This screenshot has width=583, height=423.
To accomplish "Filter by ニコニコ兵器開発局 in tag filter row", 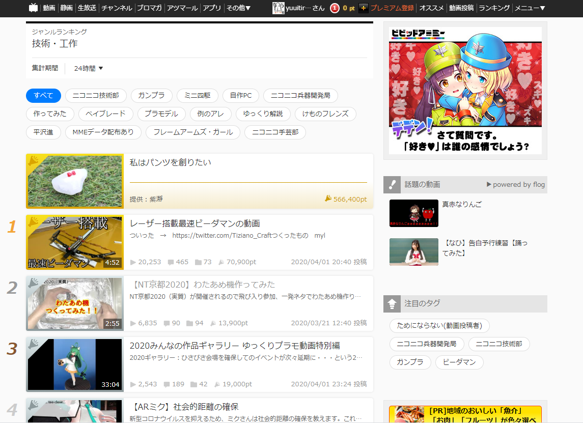I will [300, 96].
